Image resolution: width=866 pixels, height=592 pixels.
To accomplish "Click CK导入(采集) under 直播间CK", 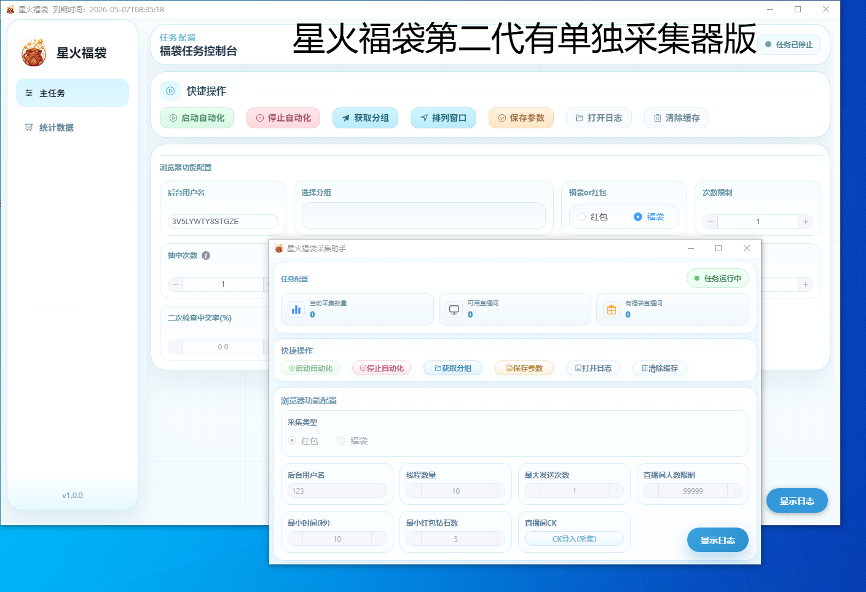I will click(573, 539).
